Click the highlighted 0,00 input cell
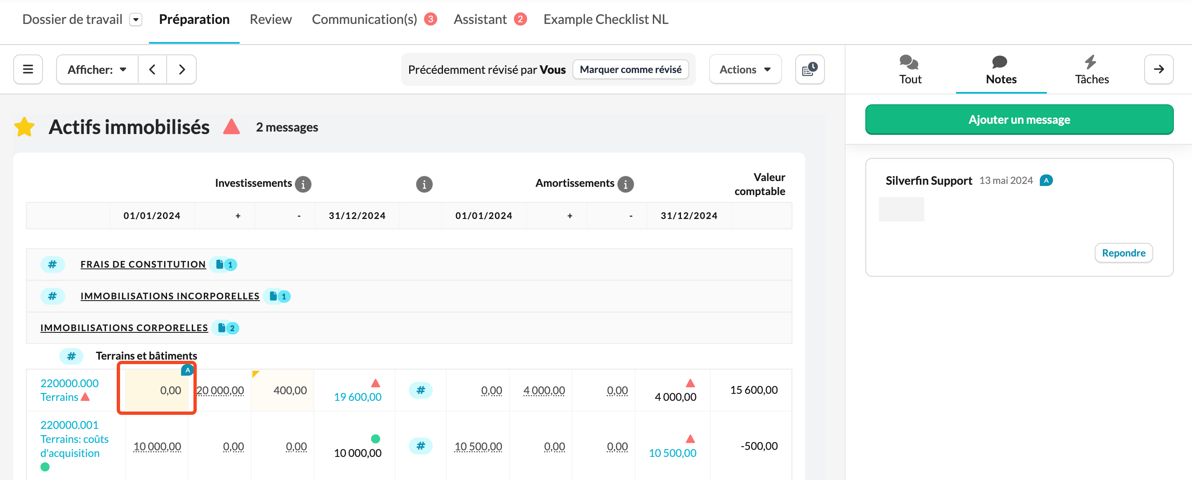This screenshot has height=480, width=1192. pyautogui.click(x=157, y=390)
